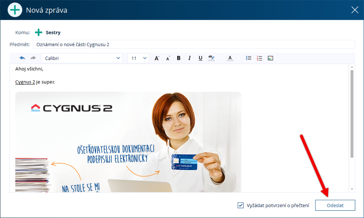
Task: Undo the last edit with the undo arrow
Action: click(22, 58)
